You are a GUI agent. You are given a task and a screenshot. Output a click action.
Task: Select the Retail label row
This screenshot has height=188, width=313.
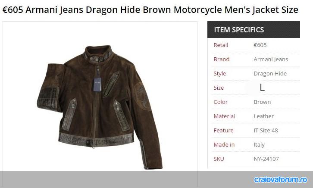pyautogui.click(x=256, y=45)
